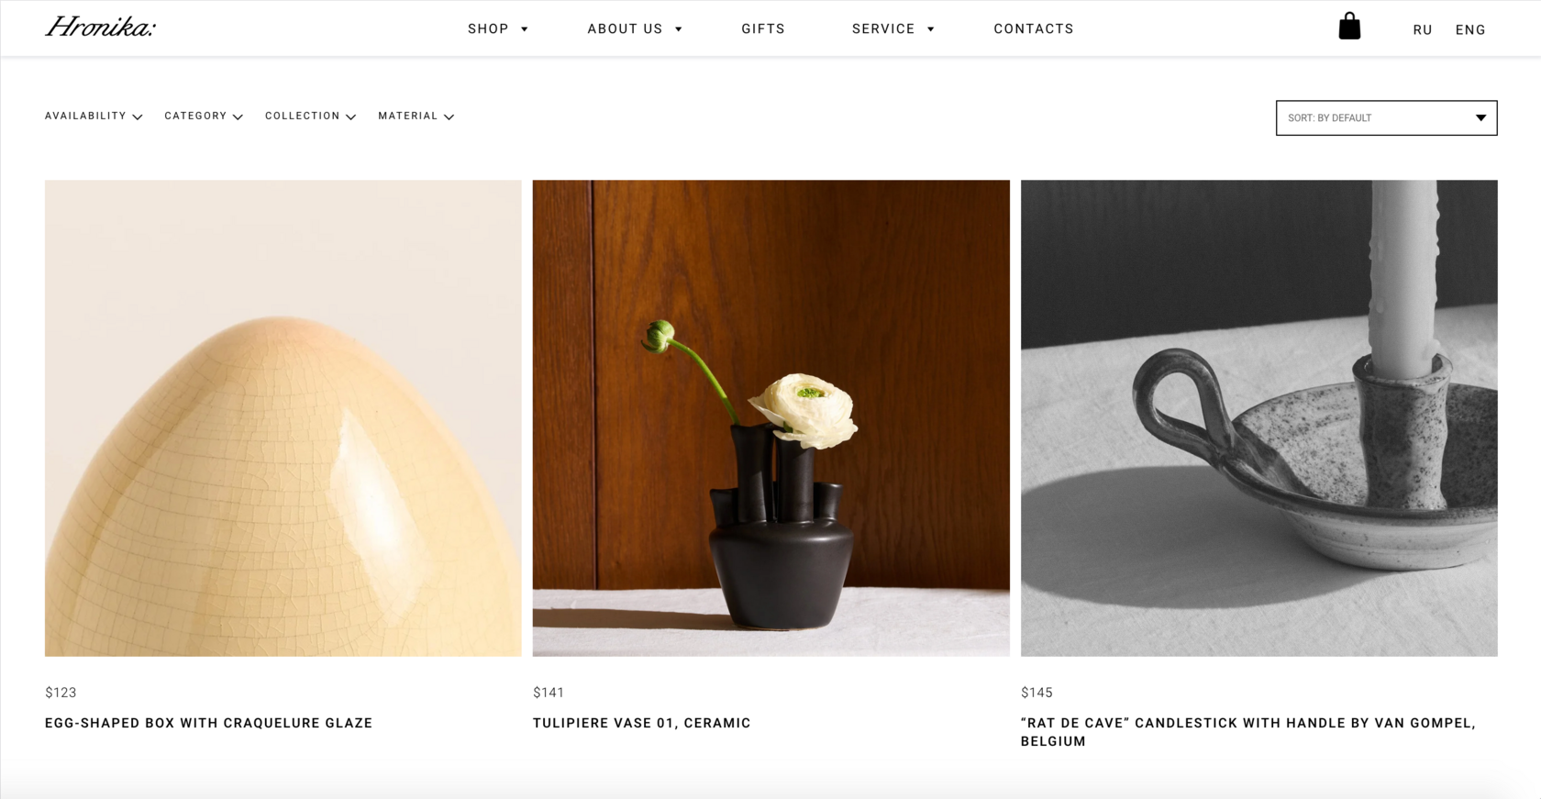Open the Shop menu
Screen dimensions: 1541x799
click(488, 29)
